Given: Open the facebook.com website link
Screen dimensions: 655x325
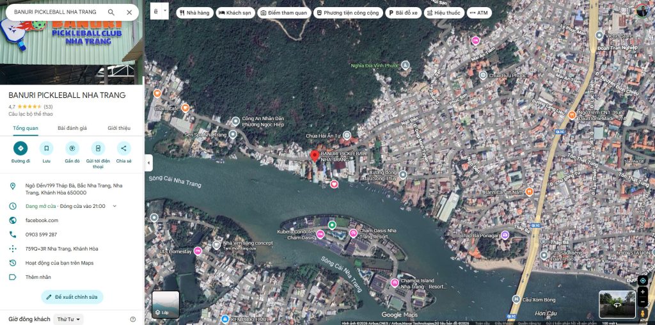Looking at the screenshot, I should (x=42, y=220).
